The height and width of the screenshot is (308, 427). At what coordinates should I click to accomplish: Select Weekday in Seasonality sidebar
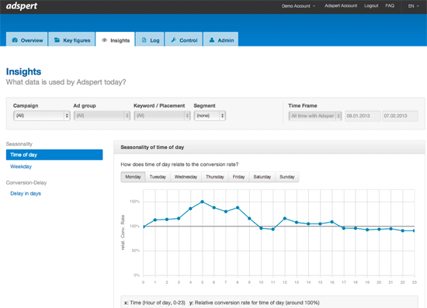[21, 167]
